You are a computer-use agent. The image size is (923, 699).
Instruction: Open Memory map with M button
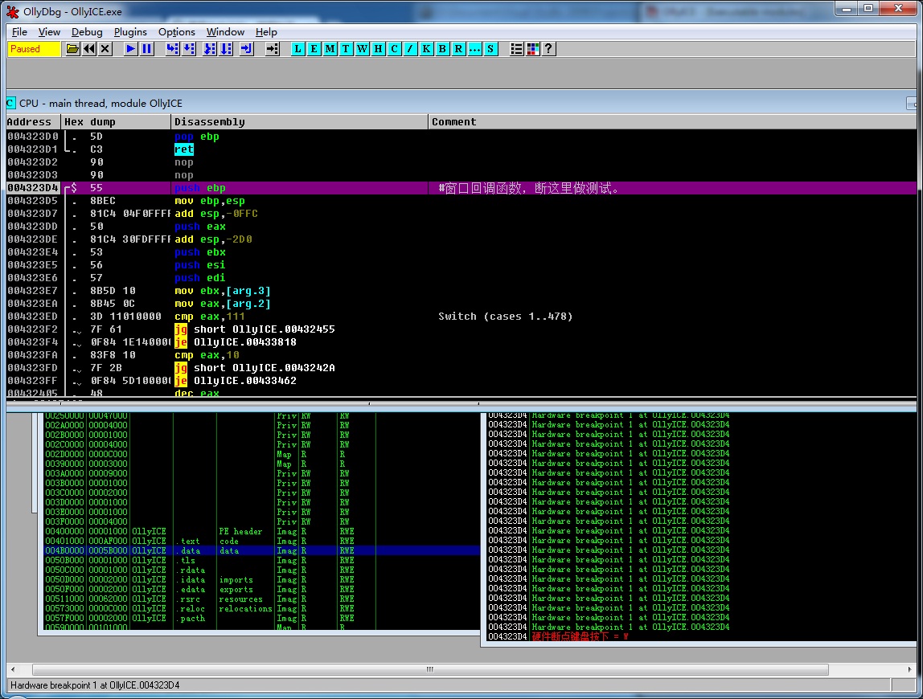coord(330,49)
